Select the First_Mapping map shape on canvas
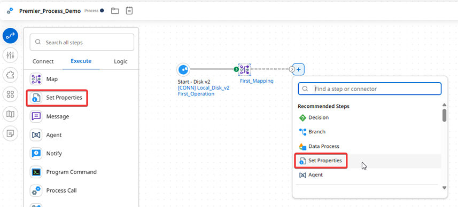 (244, 69)
